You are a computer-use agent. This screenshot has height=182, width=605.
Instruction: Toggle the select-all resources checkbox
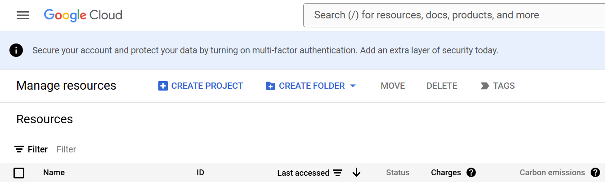[19, 173]
